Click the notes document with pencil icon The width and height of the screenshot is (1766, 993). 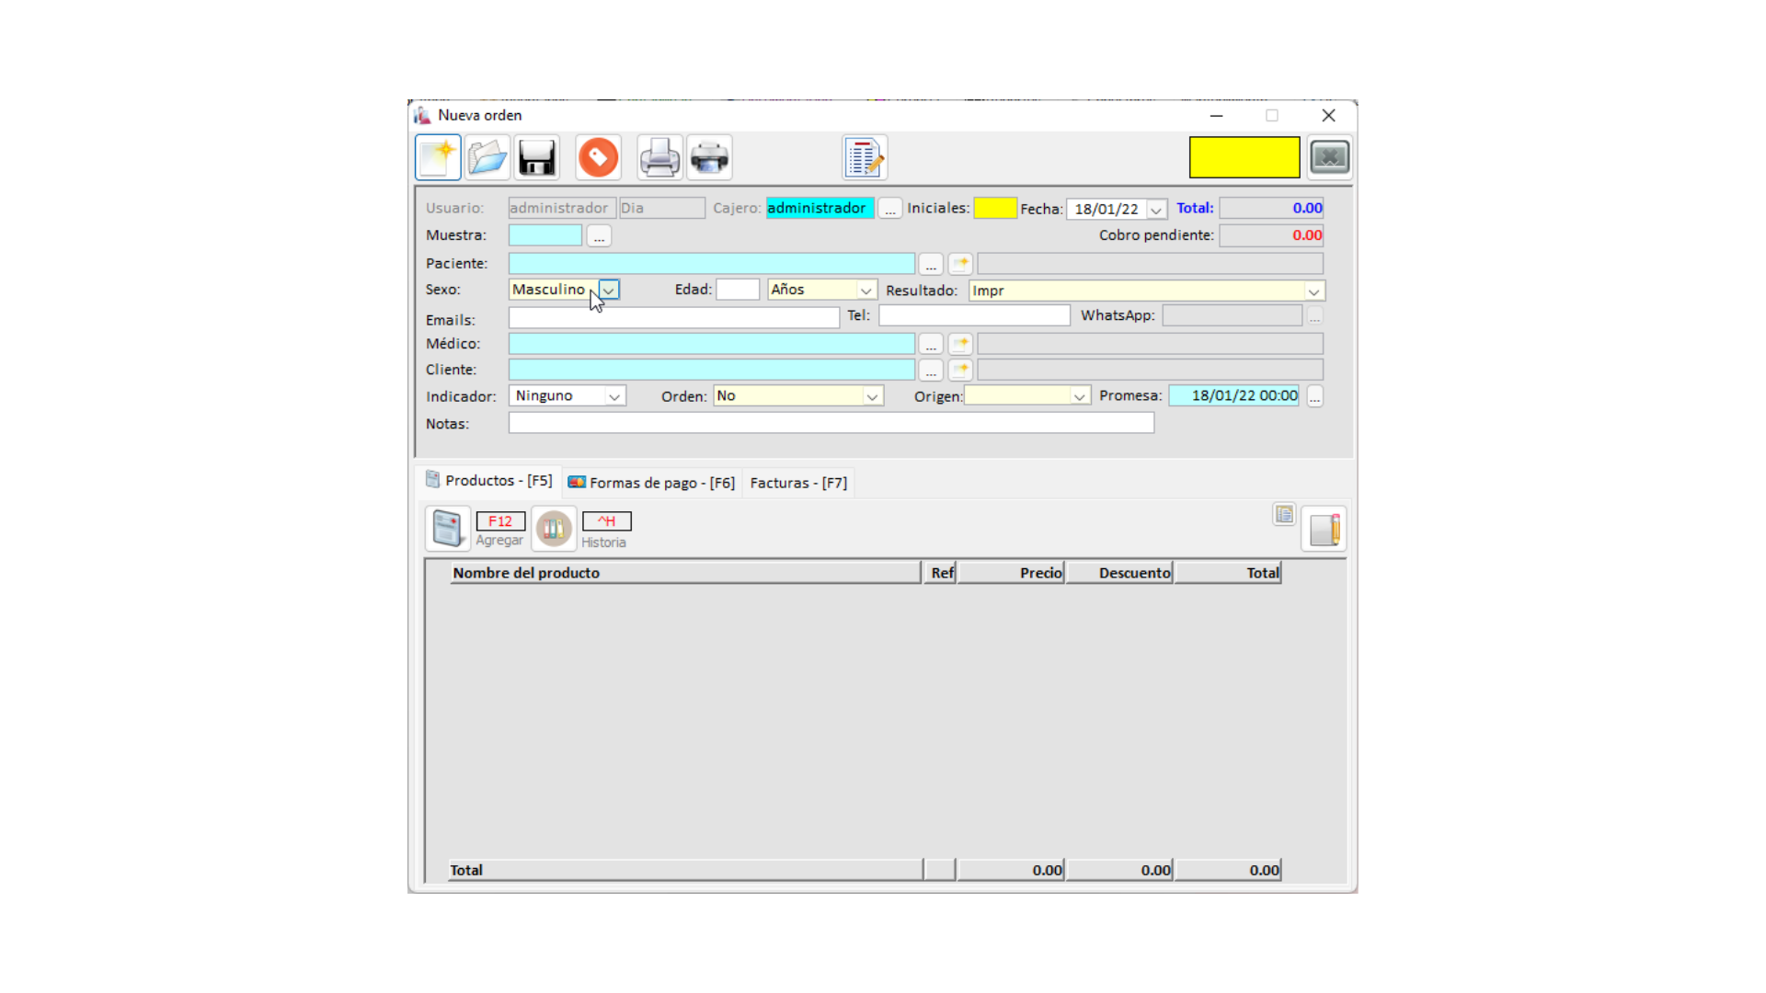[x=865, y=157]
